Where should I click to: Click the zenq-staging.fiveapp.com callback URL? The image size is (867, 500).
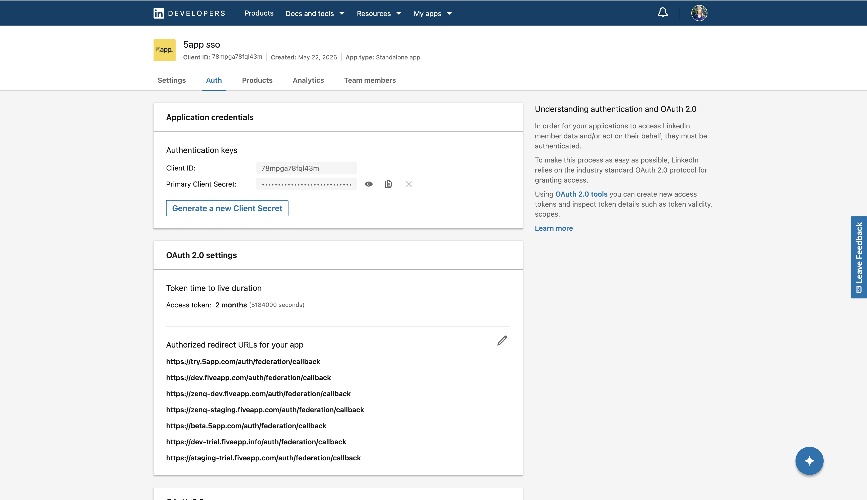click(x=265, y=410)
